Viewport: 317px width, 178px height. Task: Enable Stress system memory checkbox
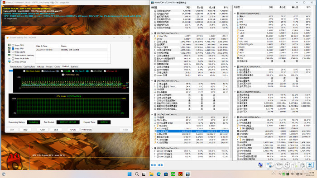tap(13, 55)
